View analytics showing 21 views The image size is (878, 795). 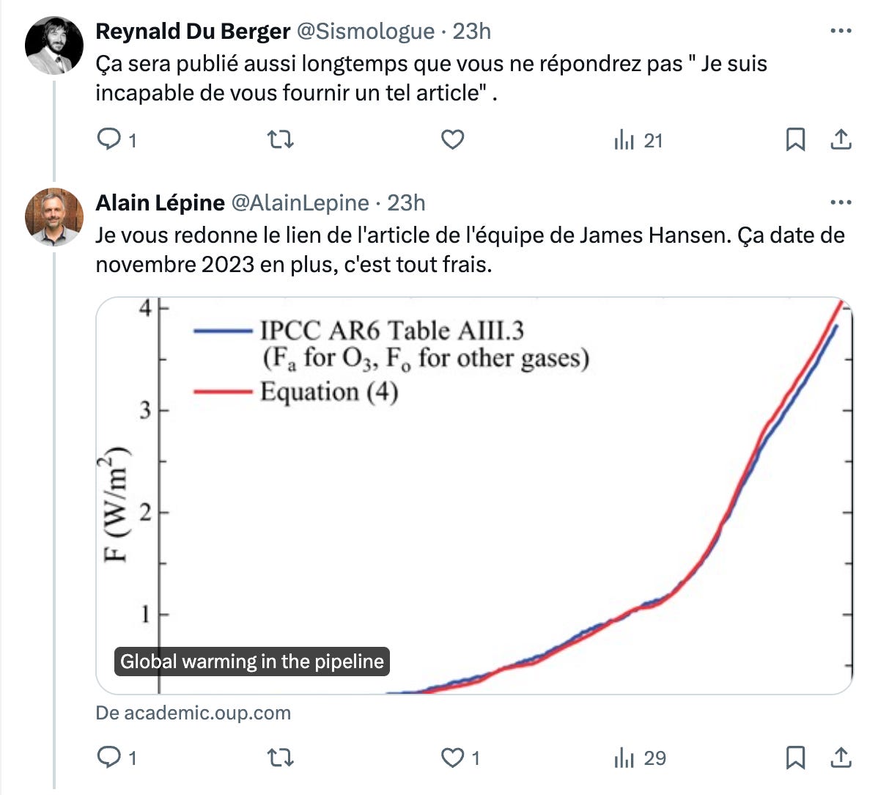[x=638, y=140]
